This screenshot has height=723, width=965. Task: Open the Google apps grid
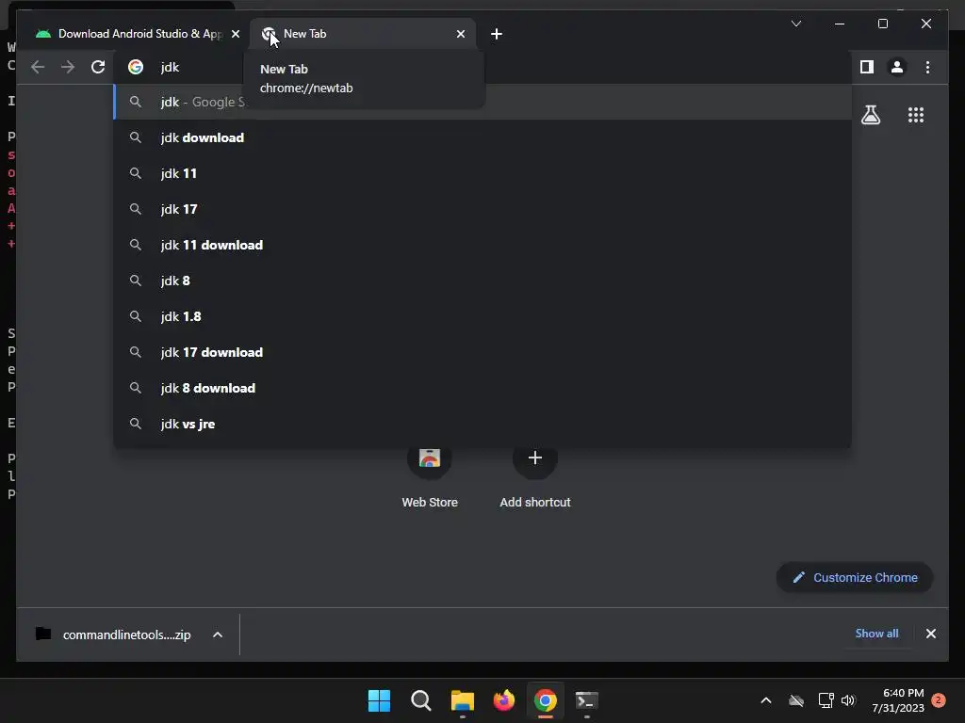click(916, 115)
